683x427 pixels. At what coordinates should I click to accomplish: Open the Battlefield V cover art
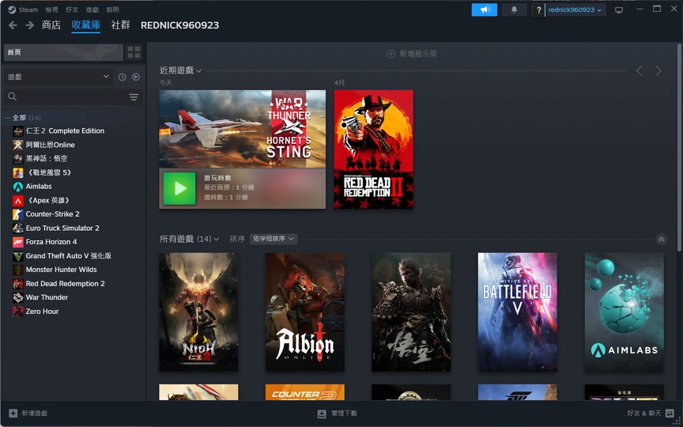[x=518, y=312]
